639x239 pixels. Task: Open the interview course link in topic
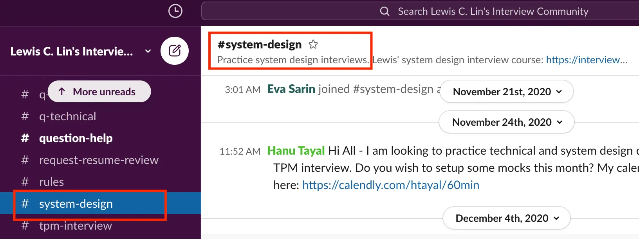point(586,60)
